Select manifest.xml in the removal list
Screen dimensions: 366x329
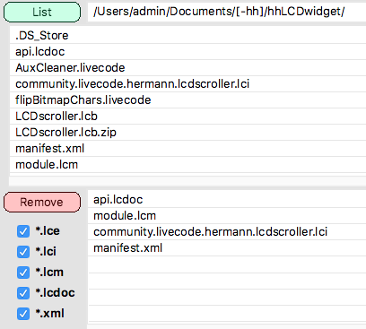227,248
